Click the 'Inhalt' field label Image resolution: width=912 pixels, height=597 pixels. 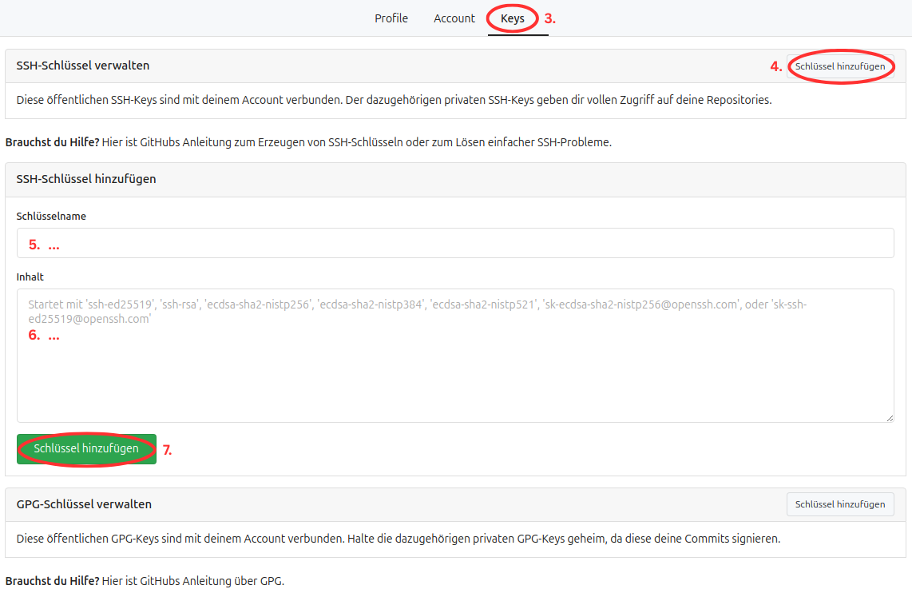[30, 277]
